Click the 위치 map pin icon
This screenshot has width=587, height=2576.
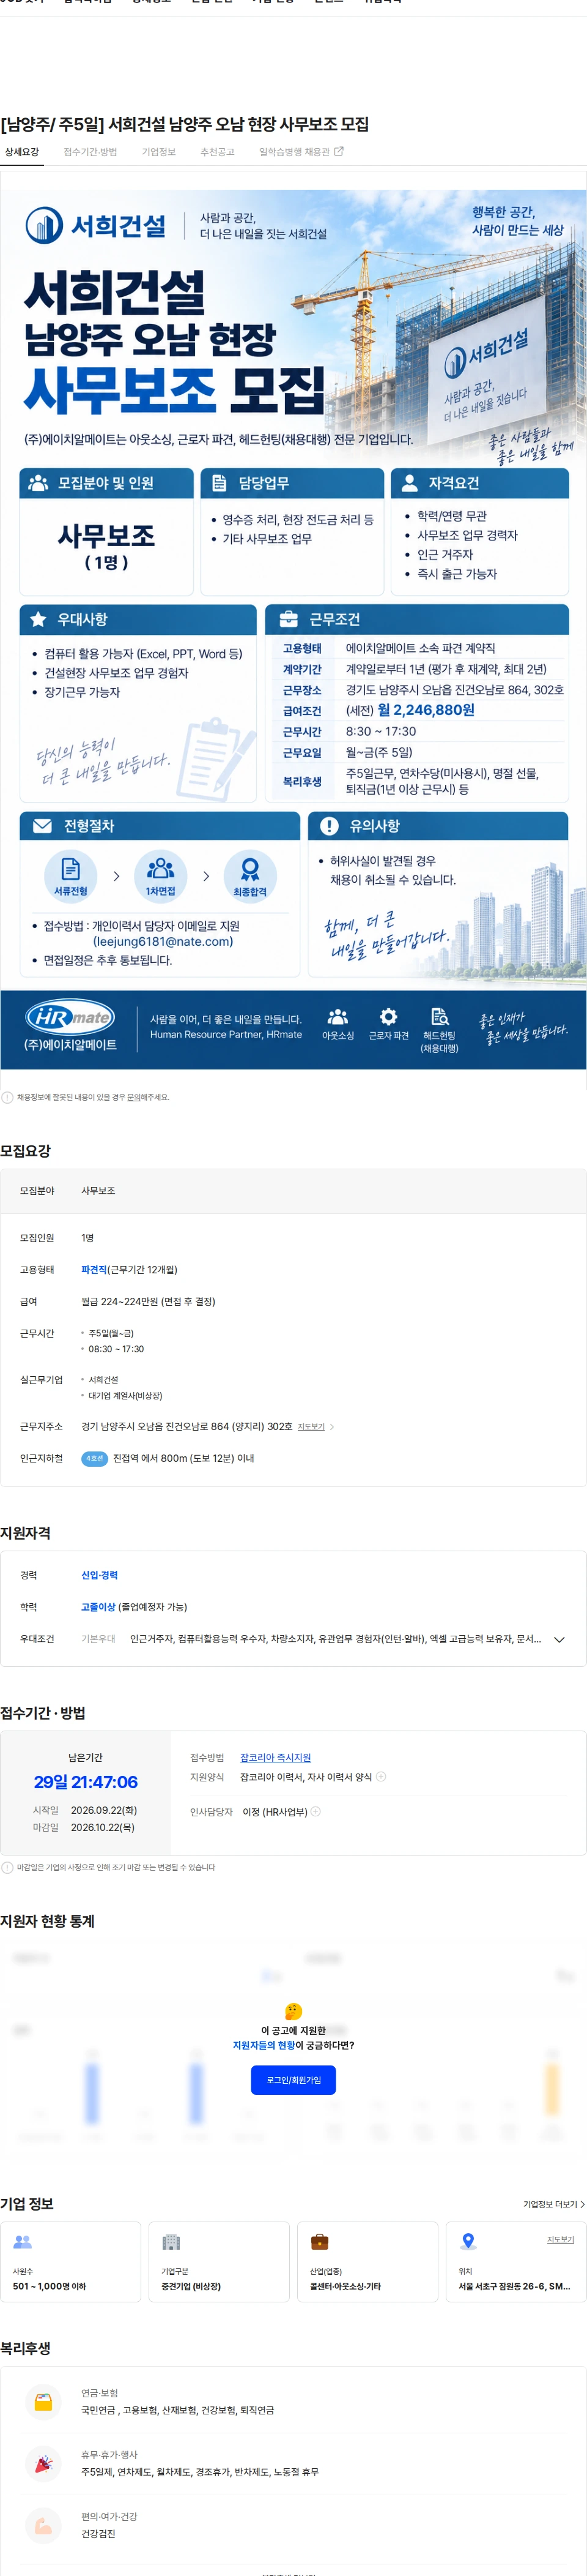[467, 2241]
